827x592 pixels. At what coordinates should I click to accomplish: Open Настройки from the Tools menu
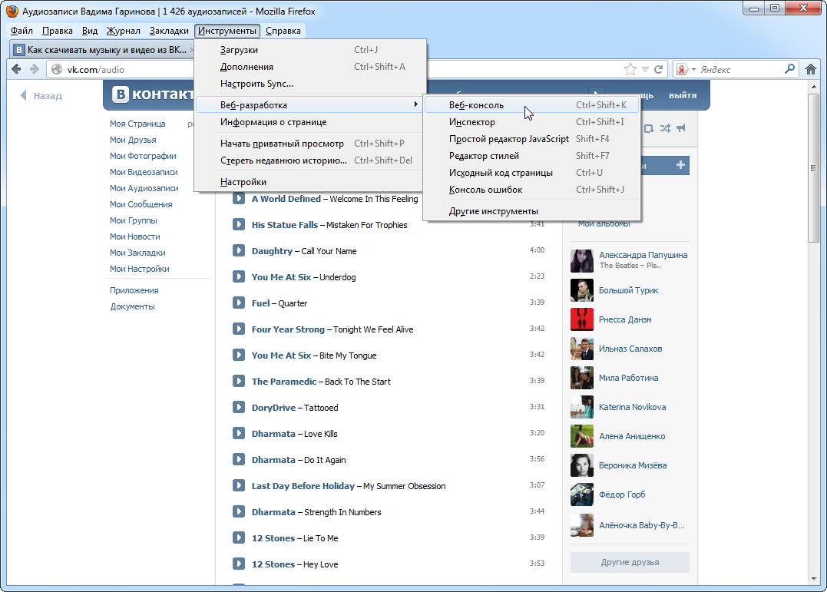[x=310, y=182]
